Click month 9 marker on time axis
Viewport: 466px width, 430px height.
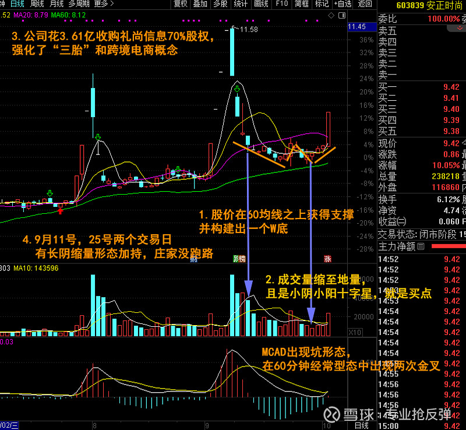point(207,426)
